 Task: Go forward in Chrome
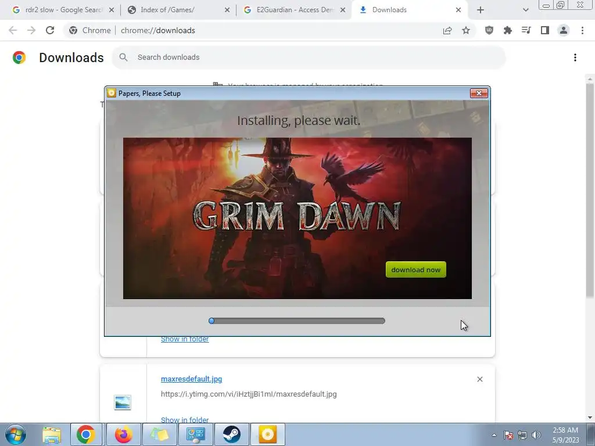point(31,30)
